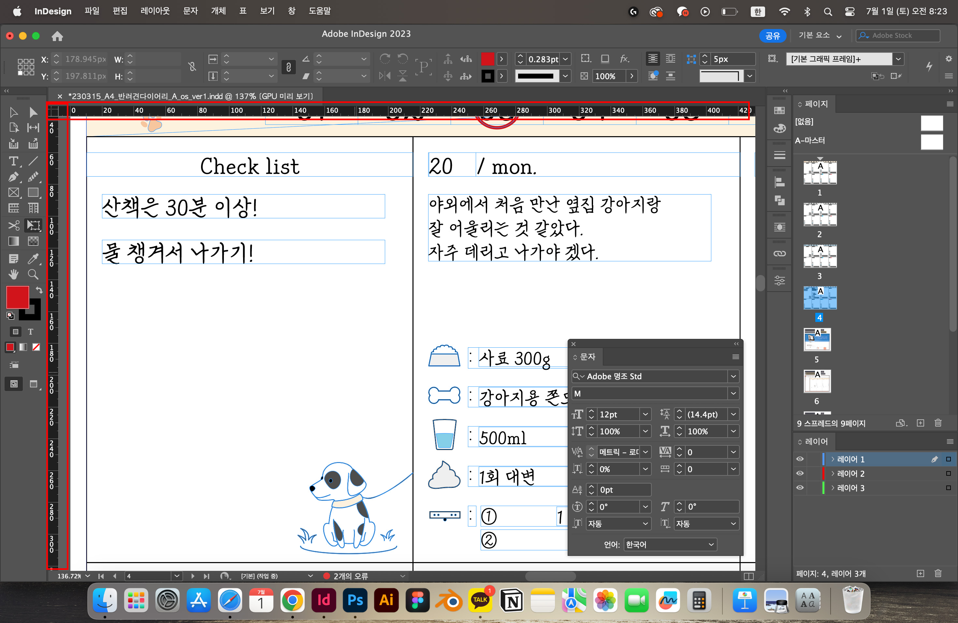Open the font family dropdown Adobe 명조 Std
The height and width of the screenshot is (623, 958).
[x=733, y=376]
